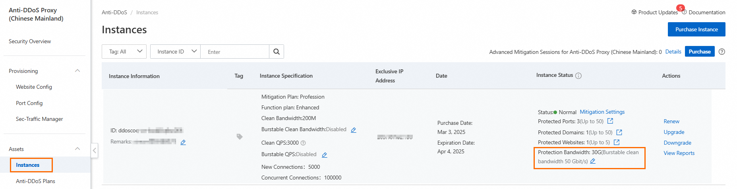
Task: Edit Protection Bandwidth pencil icon
Action: click(593, 161)
